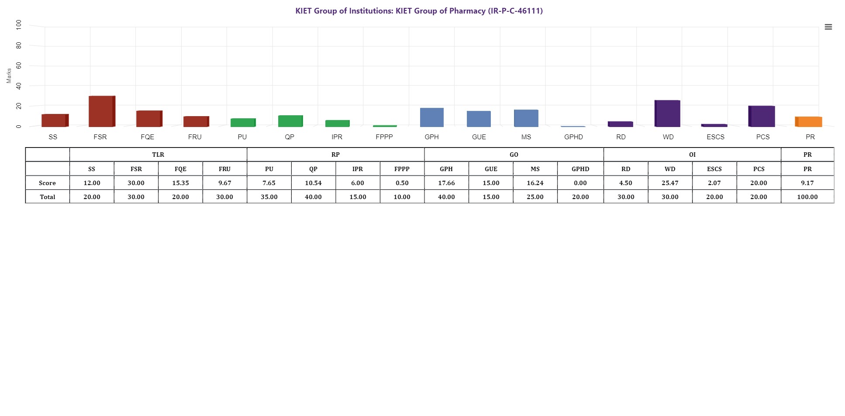Screen dimensions: 845x416
Task: Click the green IPR bar
Action: [338, 124]
